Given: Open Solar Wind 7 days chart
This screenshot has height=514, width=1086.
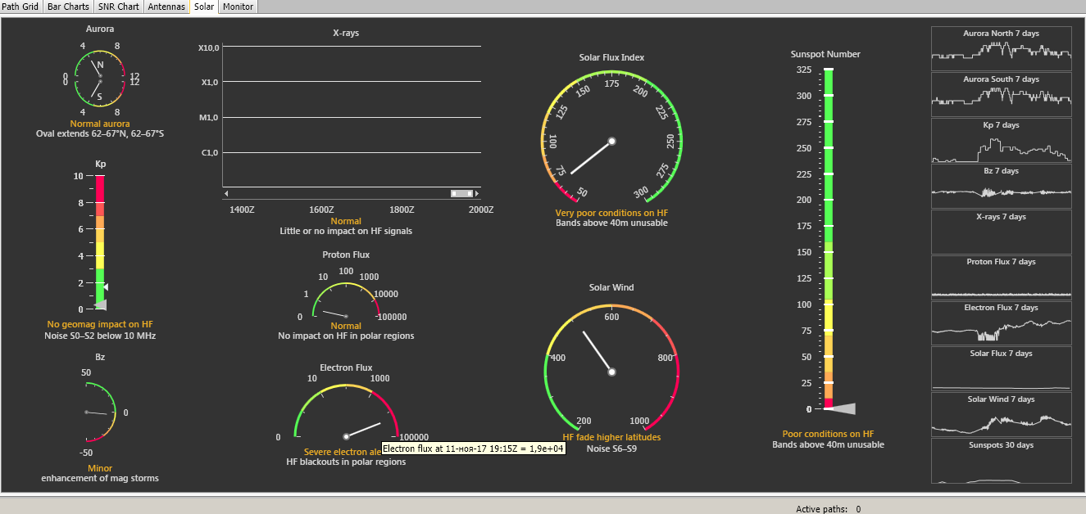Looking at the screenshot, I should [x=1001, y=414].
